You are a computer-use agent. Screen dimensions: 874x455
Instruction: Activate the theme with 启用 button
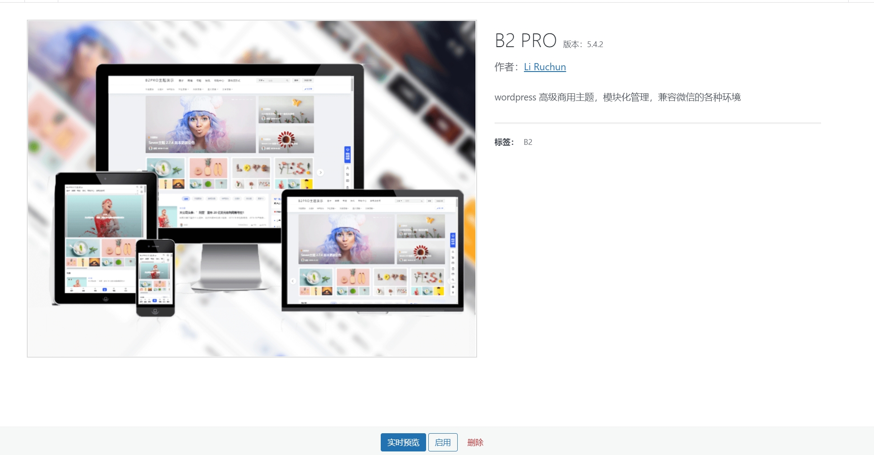[443, 442]
